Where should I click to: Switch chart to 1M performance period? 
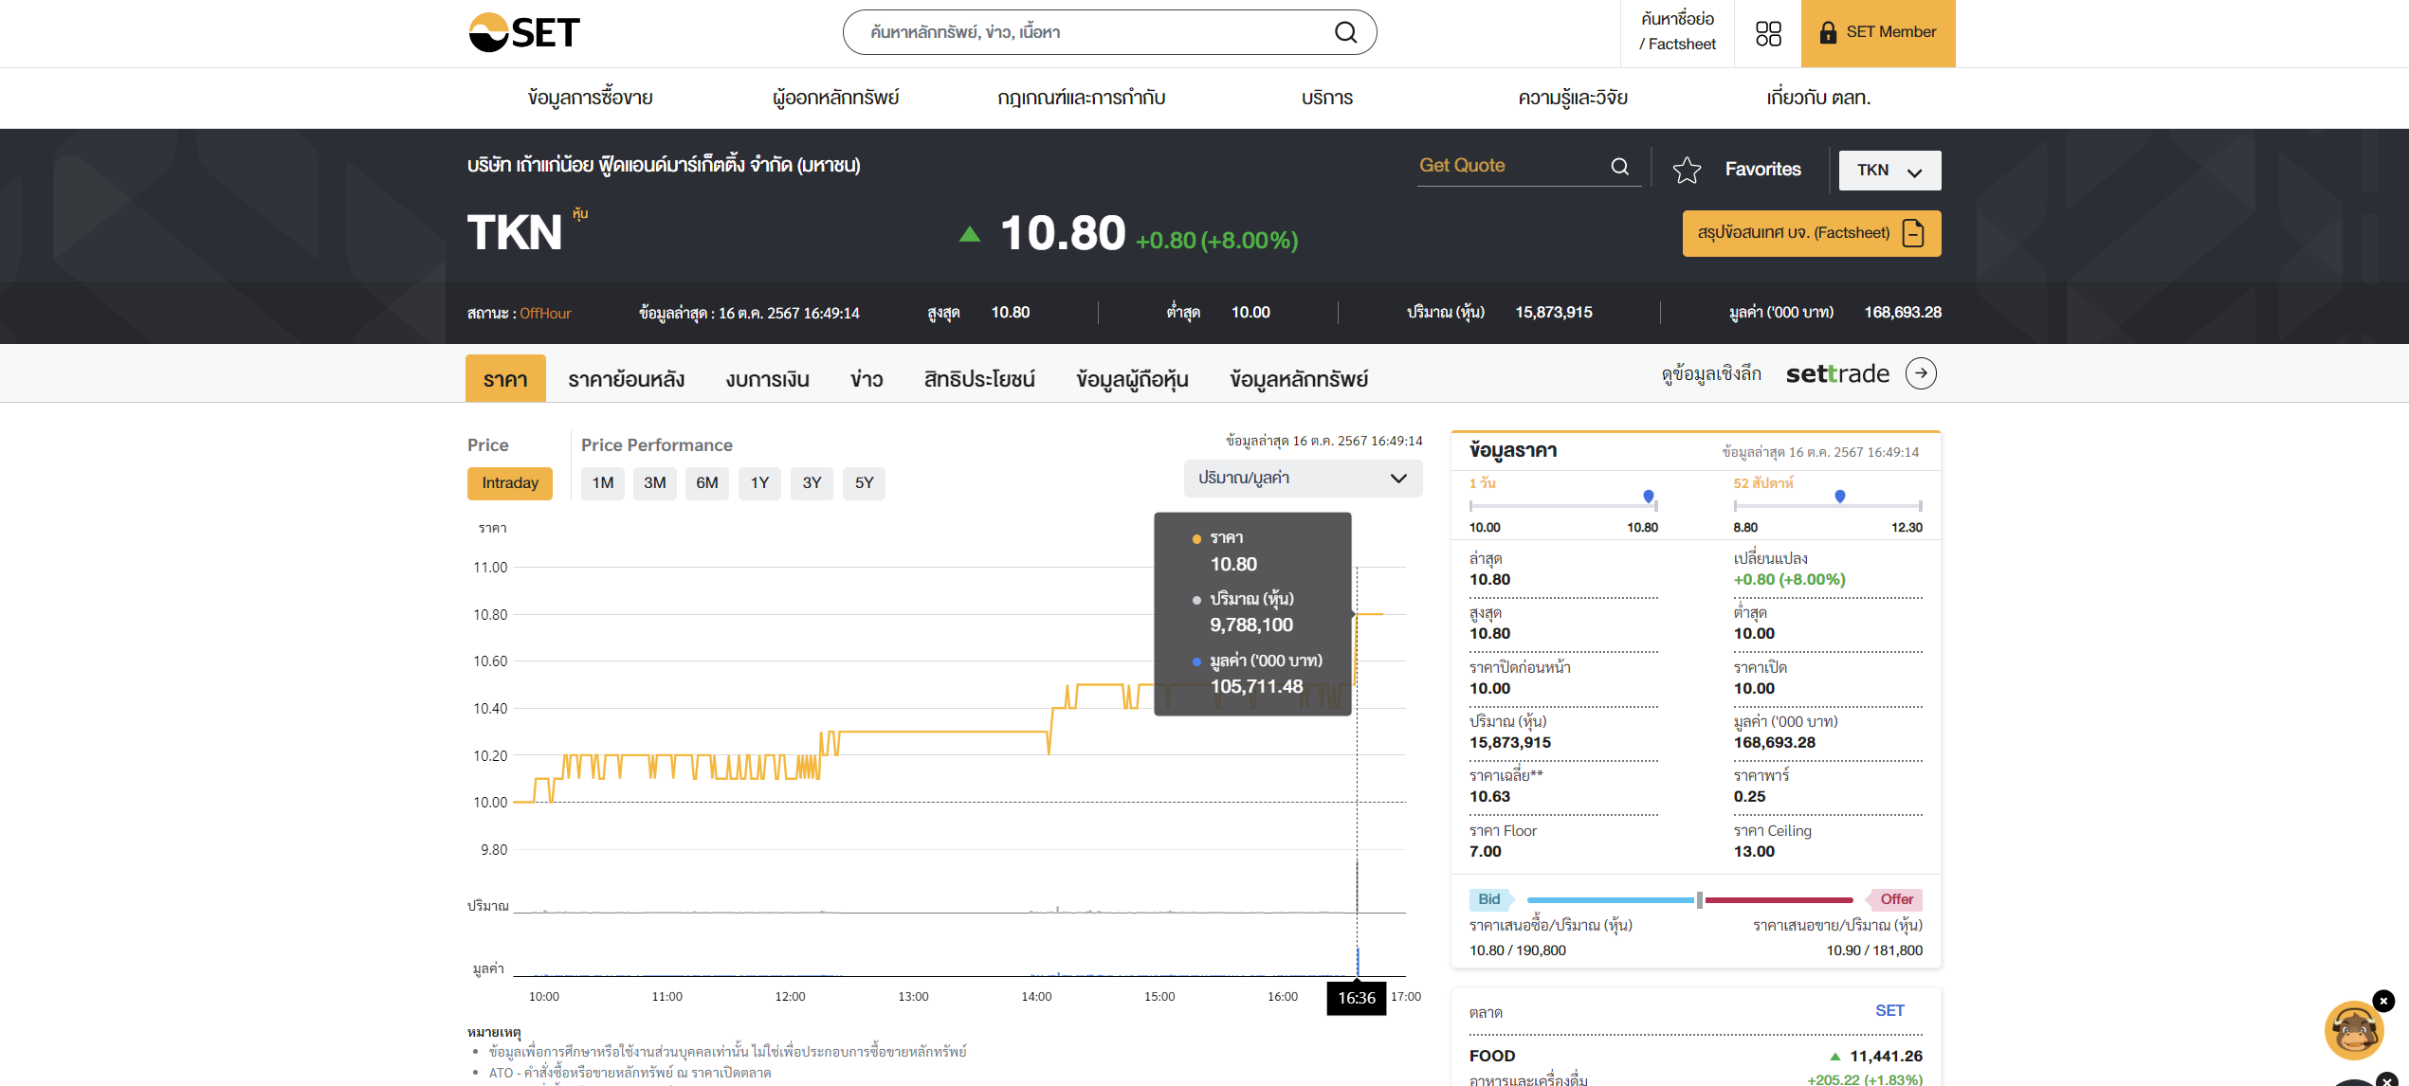pyautogui.click(x=602, y=483)
